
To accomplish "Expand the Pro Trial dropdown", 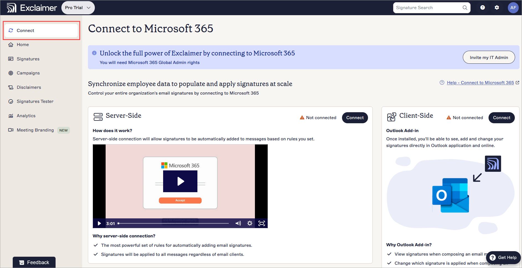I will coord(78,8).
